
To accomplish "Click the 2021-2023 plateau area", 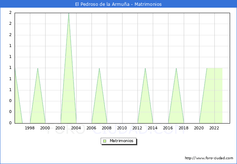I will [215, 95].
